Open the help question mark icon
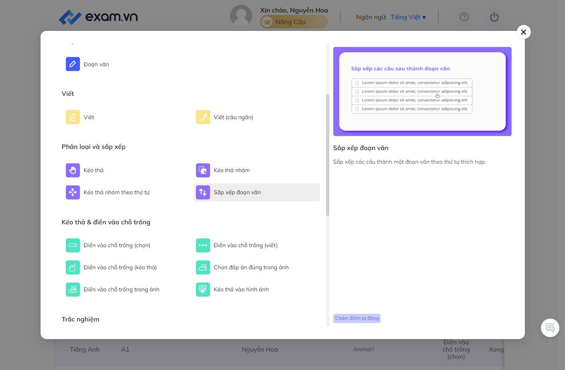The height and width of the screenshot is (370, 565). tap(464, 17)
